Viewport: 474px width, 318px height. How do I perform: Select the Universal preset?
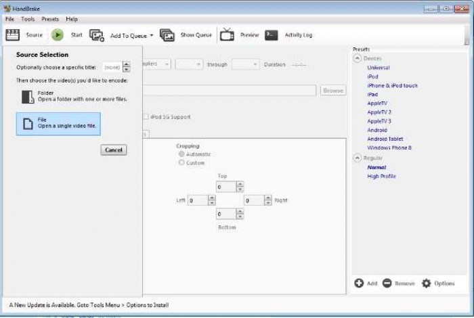point(379,68)
